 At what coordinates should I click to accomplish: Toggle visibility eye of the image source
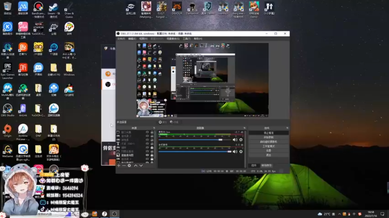click(x=147, y=155)
